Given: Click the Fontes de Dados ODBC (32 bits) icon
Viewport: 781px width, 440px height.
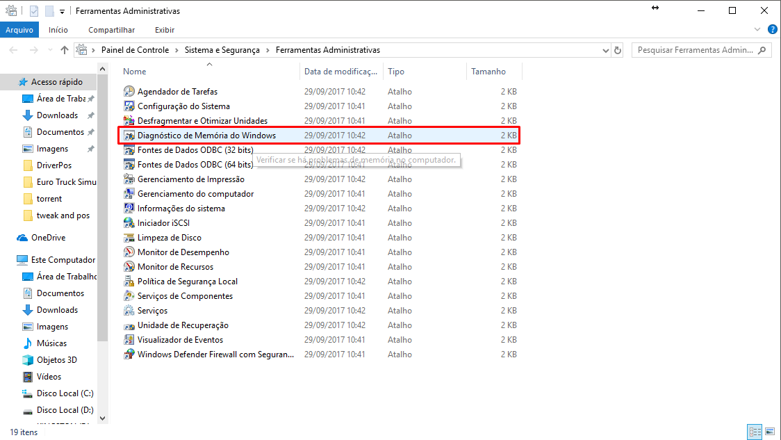Looking at the screenshot, I should click(129, 150).
